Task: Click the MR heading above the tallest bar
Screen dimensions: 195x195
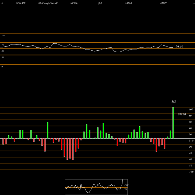Action: [174, 101]
